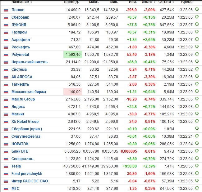The width and height of the screenshot is (202, 192).
Task: Open the АК АЛРОСА stock link
Action: (x=22, y=77)
